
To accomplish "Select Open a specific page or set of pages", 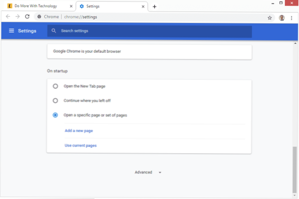I will pos(55,115).
